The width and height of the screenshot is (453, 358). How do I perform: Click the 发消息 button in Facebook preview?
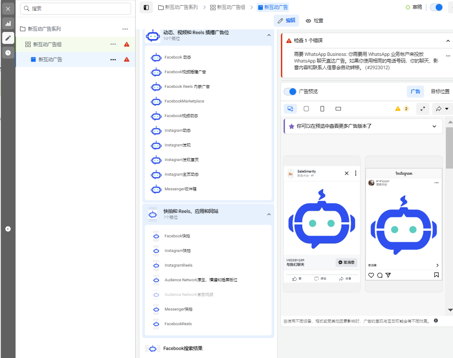point(346,262)
